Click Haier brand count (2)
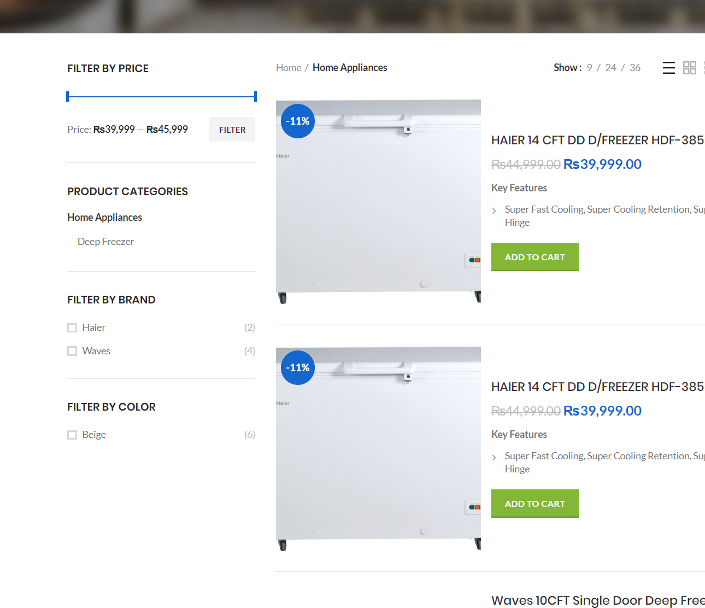 coord(250,328)
